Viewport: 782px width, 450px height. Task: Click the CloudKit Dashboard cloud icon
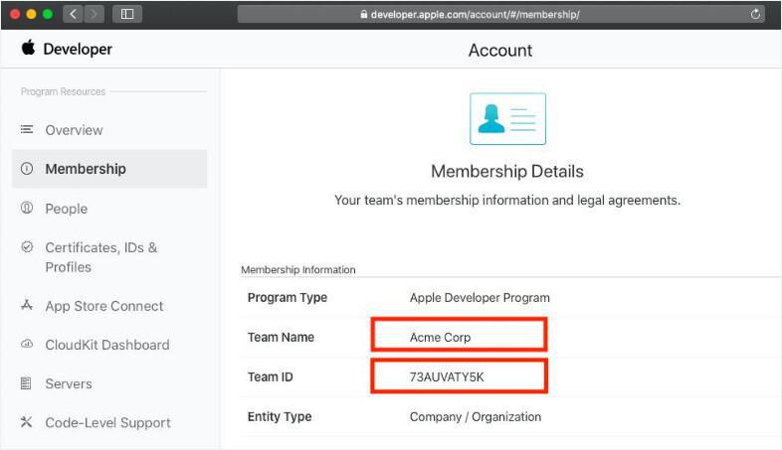coord(27,345)
